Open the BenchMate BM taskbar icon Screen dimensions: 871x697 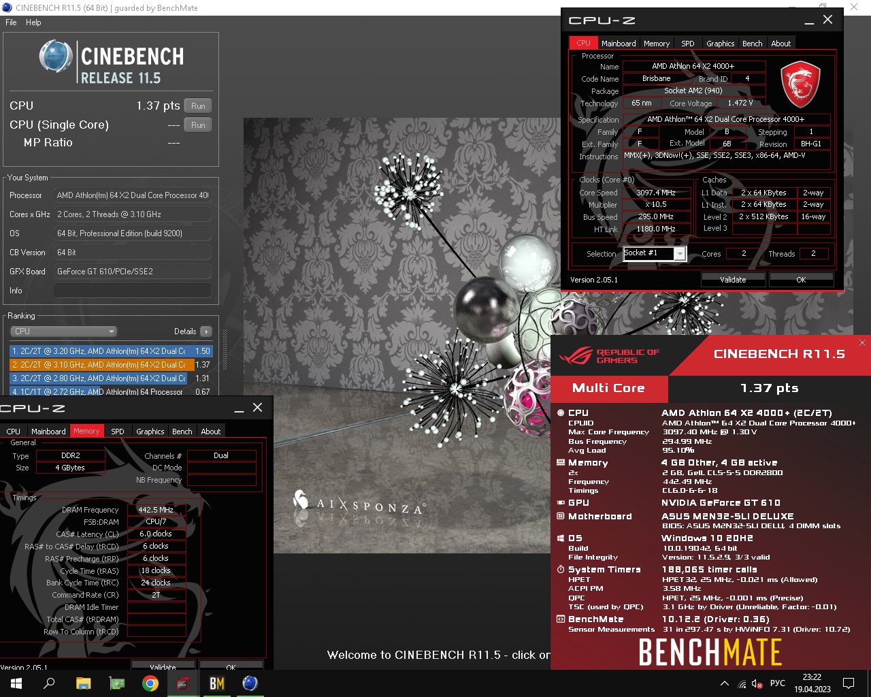217,683
